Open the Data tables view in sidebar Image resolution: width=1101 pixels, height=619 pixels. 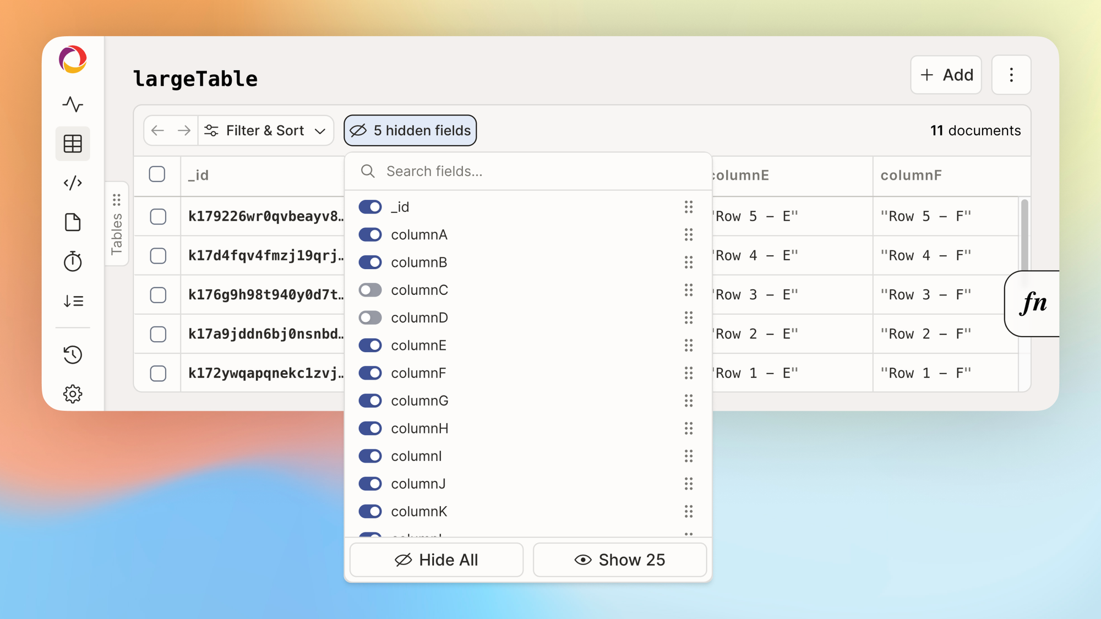pyautogui.click(x=73, y=144)
